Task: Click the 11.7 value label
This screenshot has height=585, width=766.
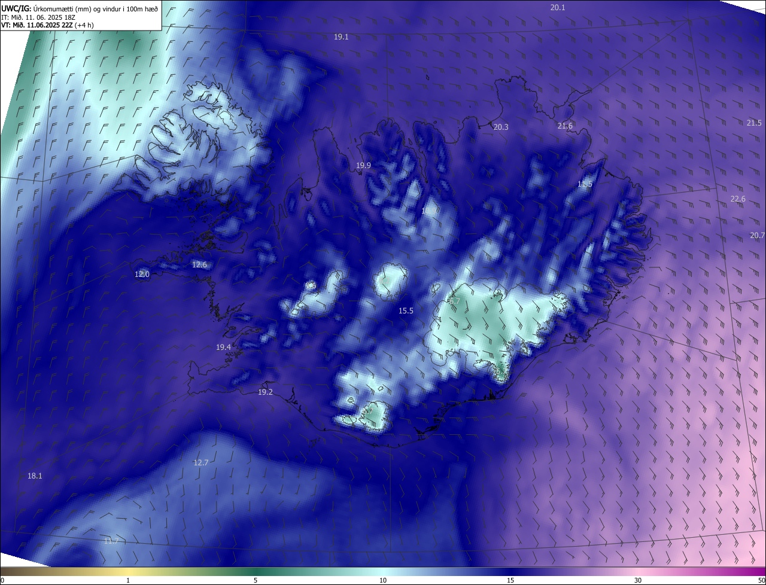Action: pos(111,541)
